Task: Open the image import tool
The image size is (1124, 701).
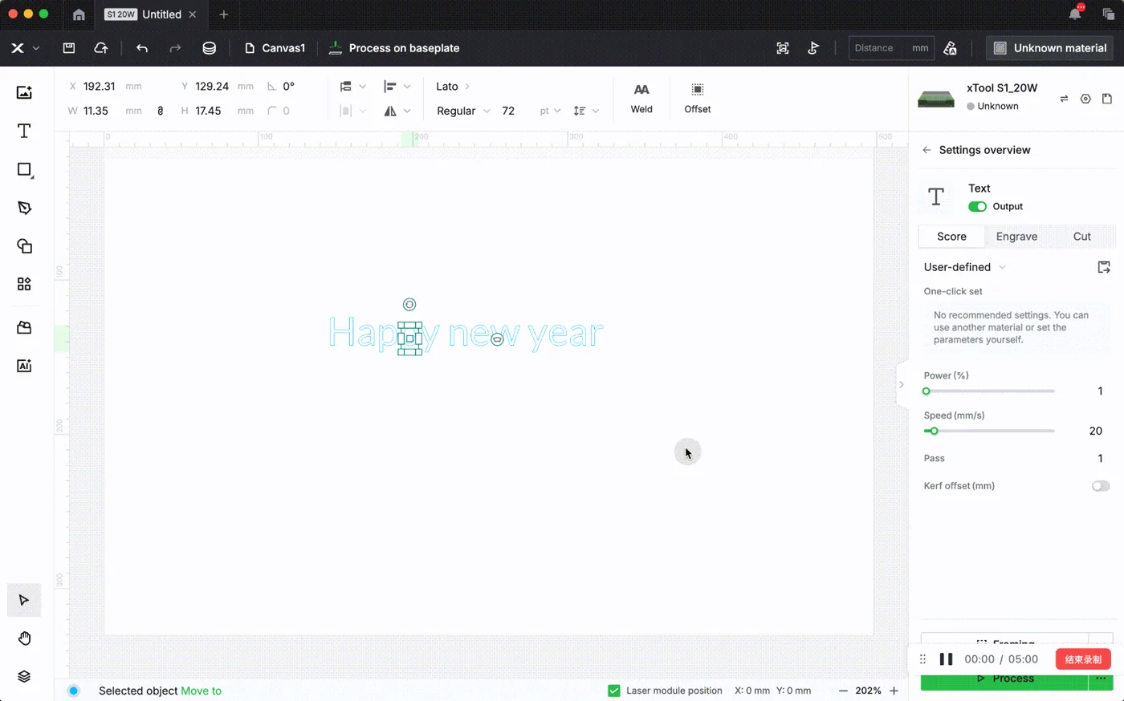Action: (24, 92)
